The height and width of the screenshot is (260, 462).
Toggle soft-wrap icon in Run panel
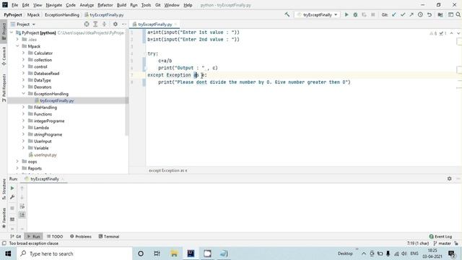pyautogui.click(x=22, y=207)
